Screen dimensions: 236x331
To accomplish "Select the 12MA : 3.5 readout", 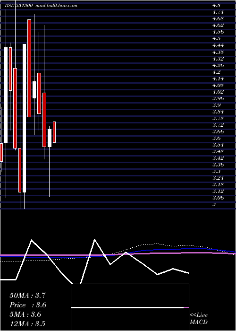I will coord(27,324).
